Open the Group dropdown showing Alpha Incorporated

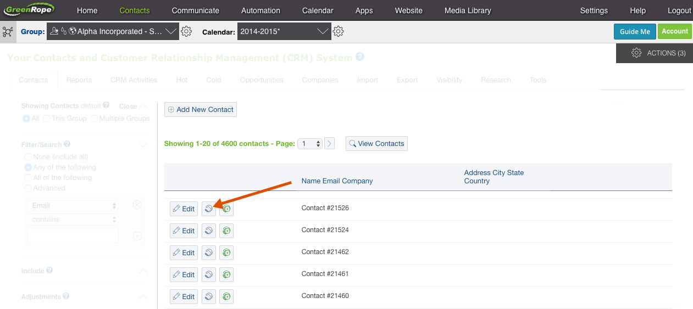pos(113,32)
